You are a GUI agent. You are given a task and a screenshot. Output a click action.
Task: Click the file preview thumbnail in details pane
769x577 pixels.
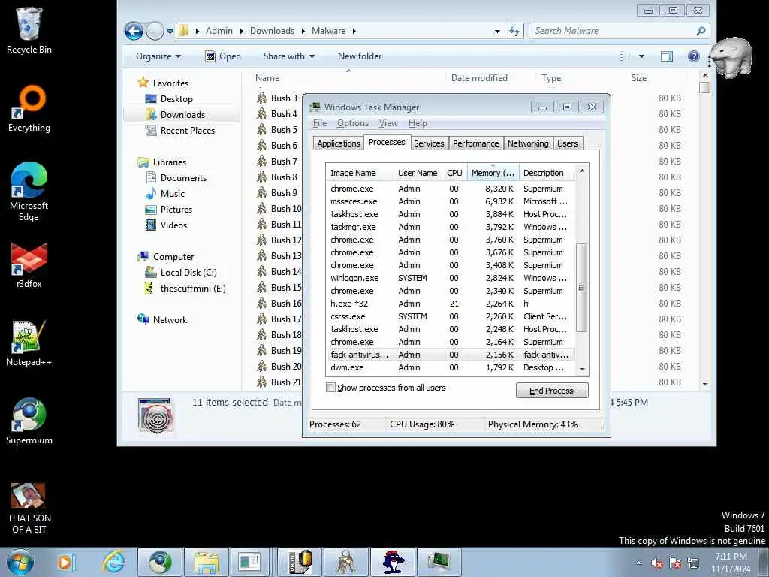(x=155, y=415)
